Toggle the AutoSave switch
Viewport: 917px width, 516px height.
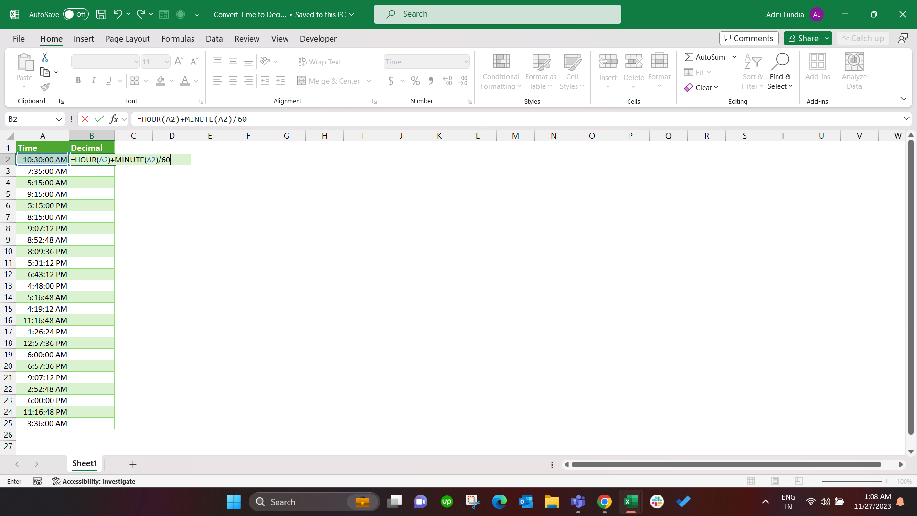pos(75,14)
